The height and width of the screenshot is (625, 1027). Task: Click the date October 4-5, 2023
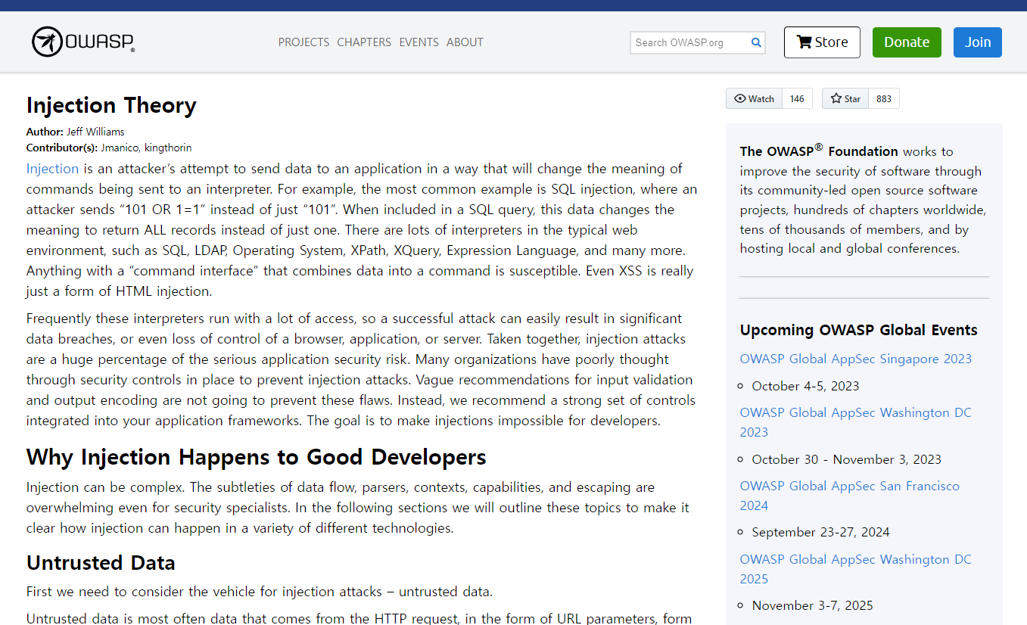coord(805,386)
